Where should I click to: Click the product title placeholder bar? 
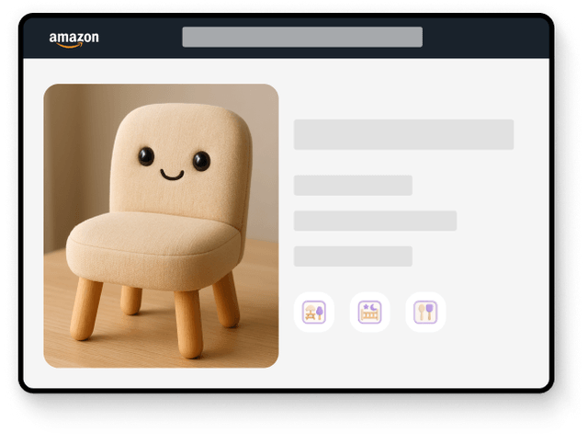403,134
